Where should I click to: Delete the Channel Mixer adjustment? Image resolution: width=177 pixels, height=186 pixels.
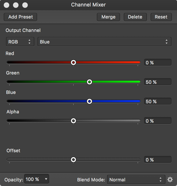tap(135, 17)
